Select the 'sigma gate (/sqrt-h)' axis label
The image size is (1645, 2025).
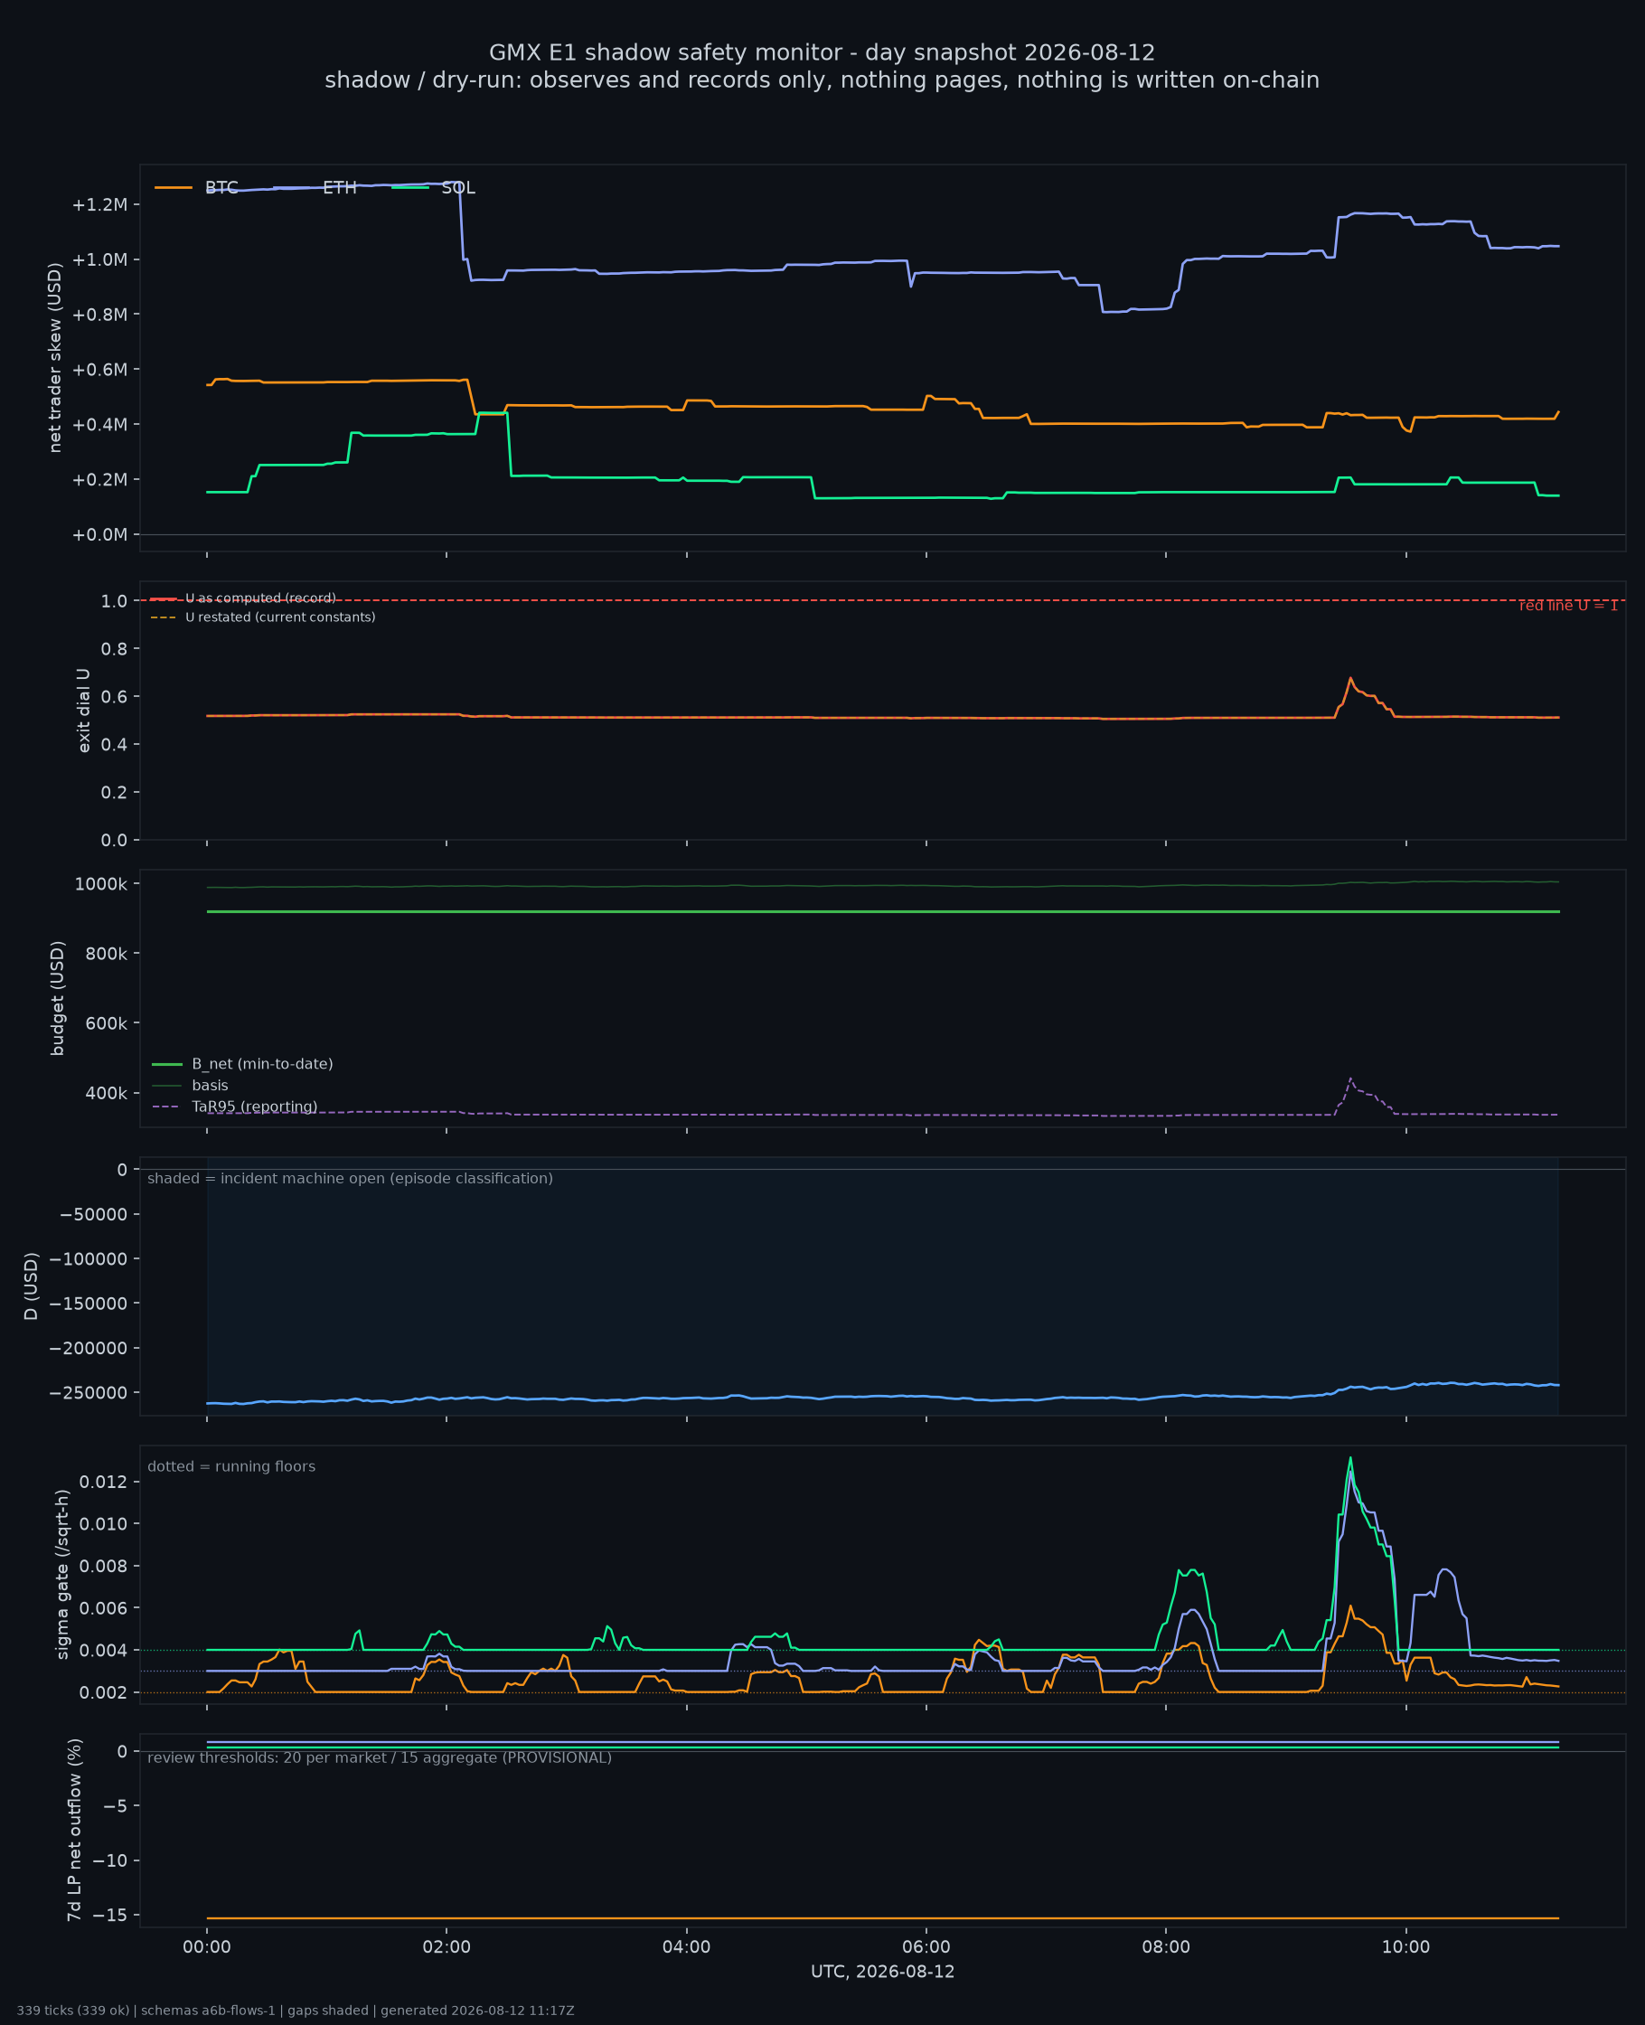62,1575
